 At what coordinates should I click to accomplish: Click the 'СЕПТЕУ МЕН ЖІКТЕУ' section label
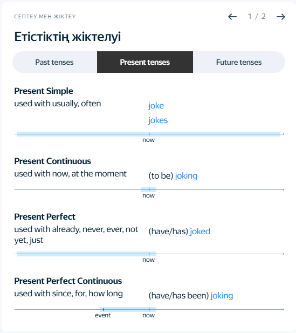click(x=45, y=17)
